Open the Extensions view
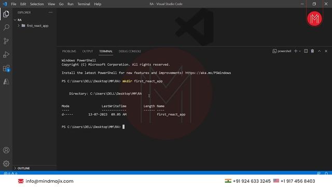Viewport: 332px width, 187px height. pos(6,68)
